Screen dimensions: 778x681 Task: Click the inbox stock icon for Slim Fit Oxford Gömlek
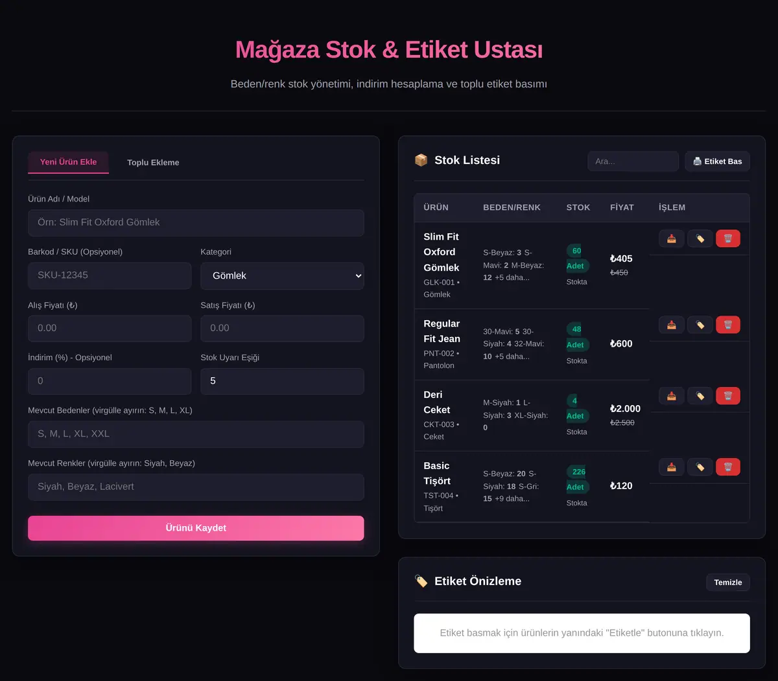tap(672, 238)
